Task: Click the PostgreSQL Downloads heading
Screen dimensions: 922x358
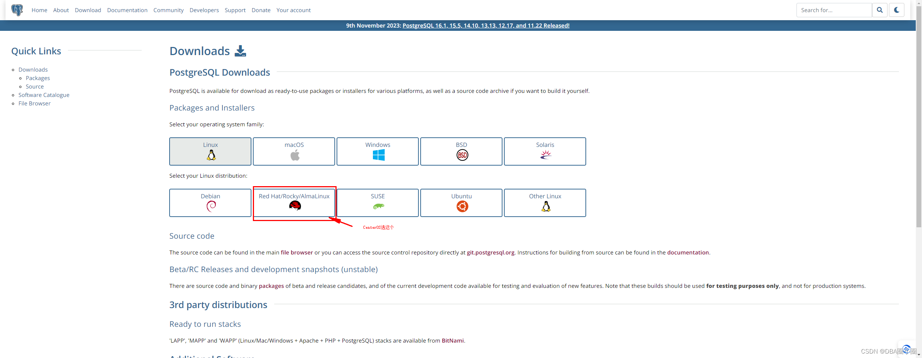Action: pyautogui.click(x=219, y=72)
